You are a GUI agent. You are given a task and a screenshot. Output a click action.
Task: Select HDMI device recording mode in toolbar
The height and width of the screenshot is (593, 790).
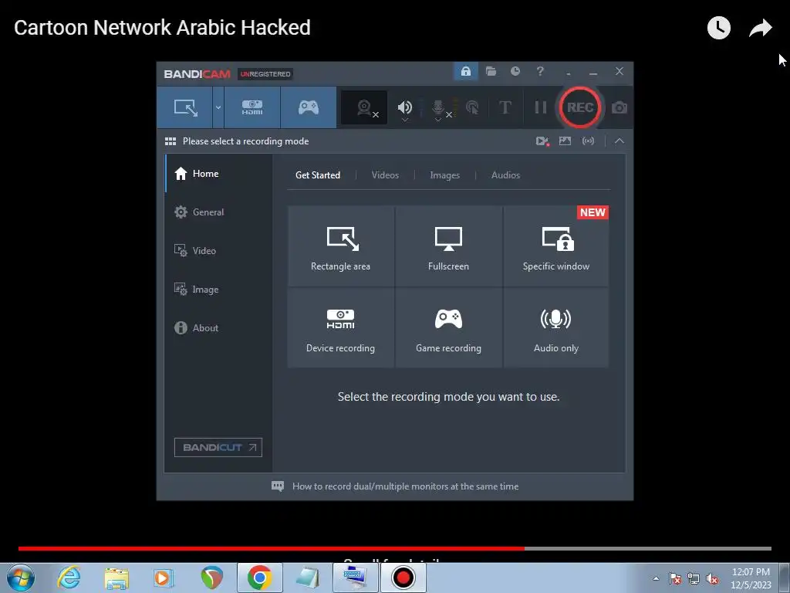252,107
